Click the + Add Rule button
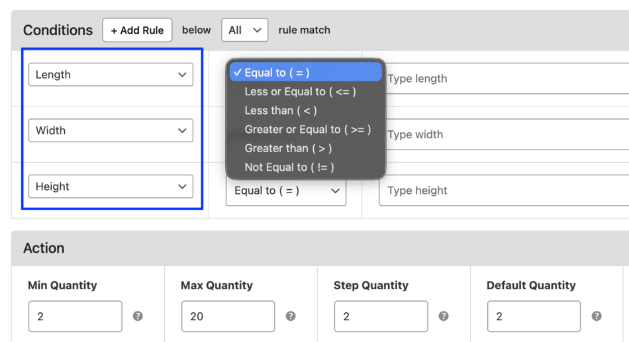 pyautogui.click(x=137, y=30)
